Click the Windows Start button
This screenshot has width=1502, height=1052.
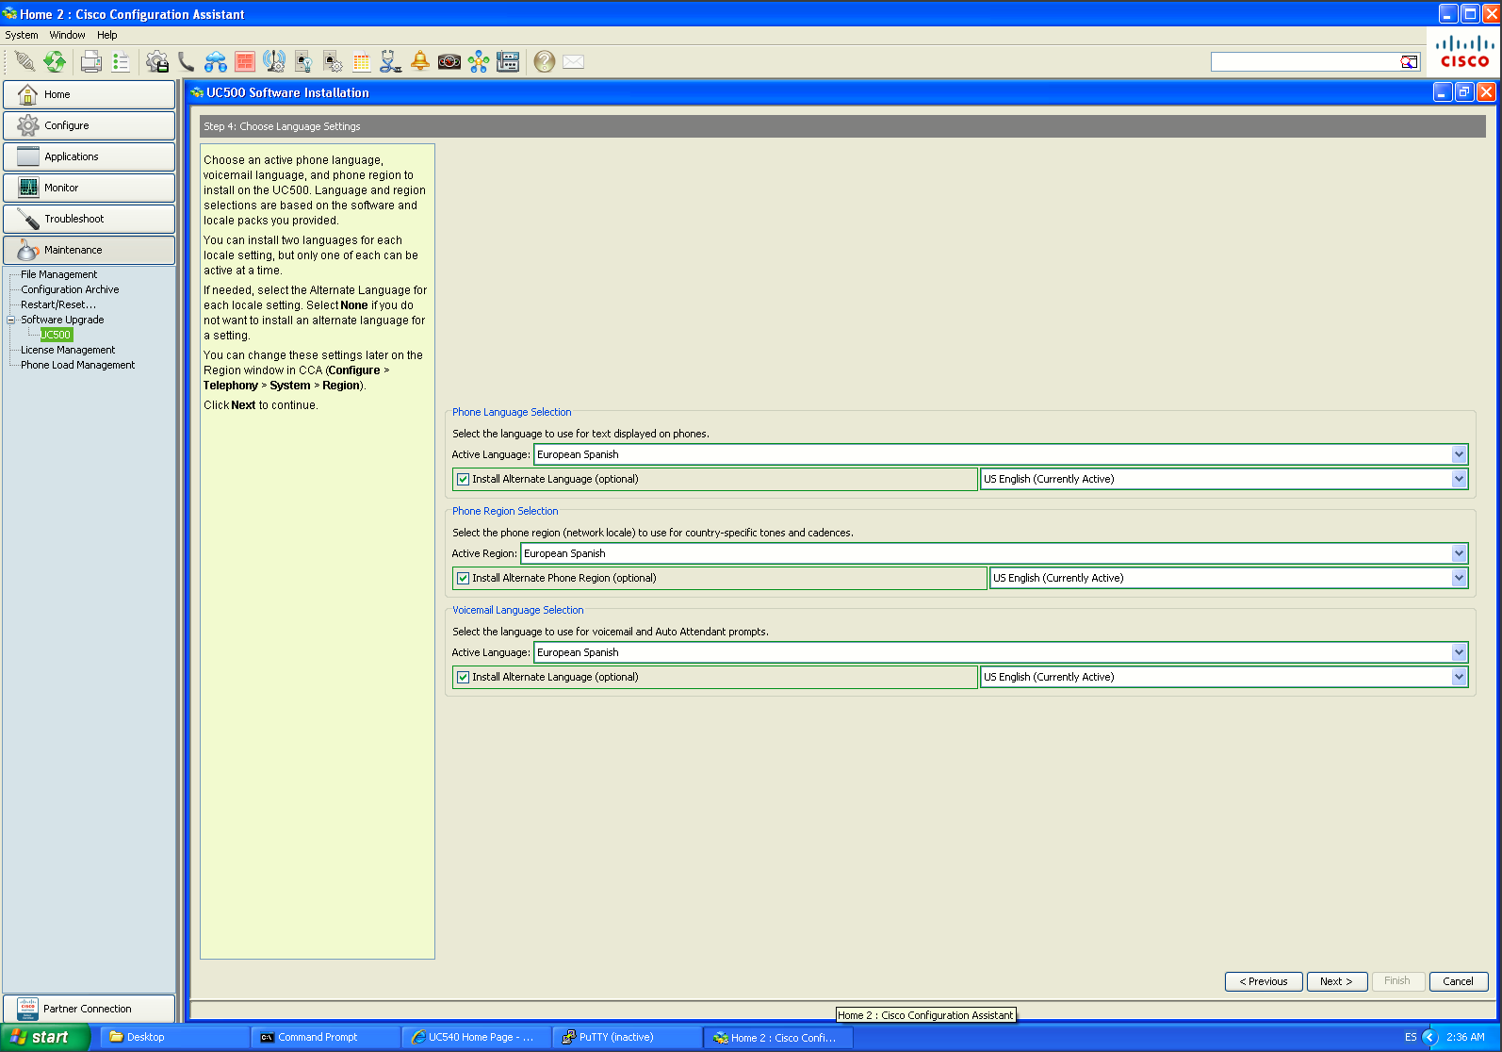click(45, 1037)
